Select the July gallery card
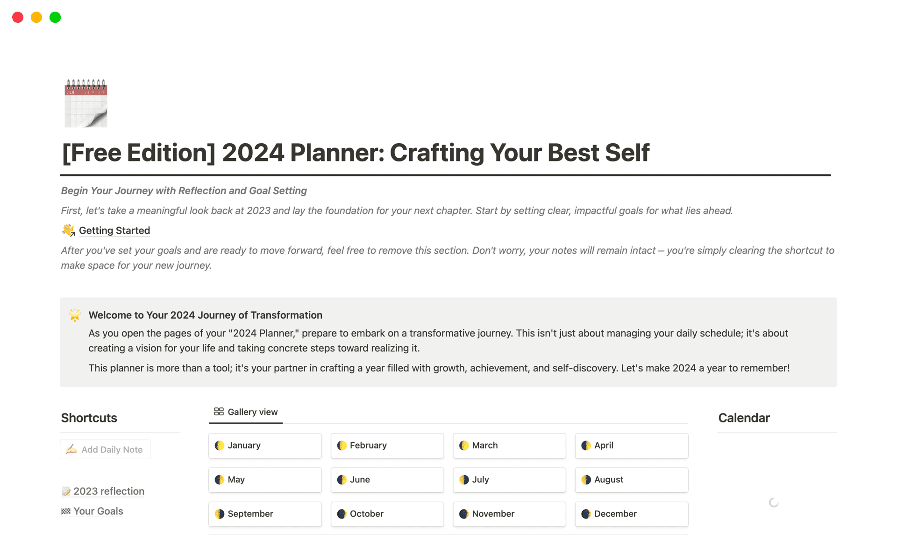Viewport: 897px width, 560px height. (x=509, y=480)
